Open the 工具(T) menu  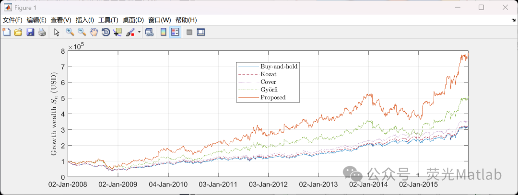[x=108, y=20]
